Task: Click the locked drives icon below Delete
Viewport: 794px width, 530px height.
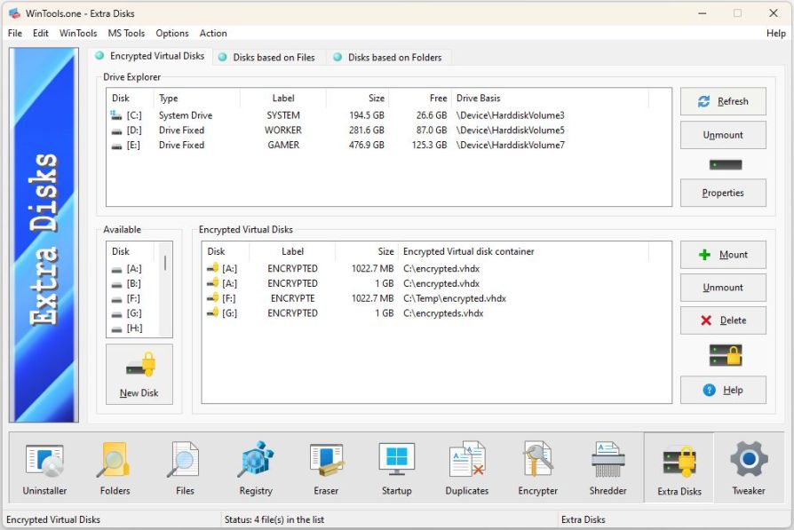Action: click(725, 355)
